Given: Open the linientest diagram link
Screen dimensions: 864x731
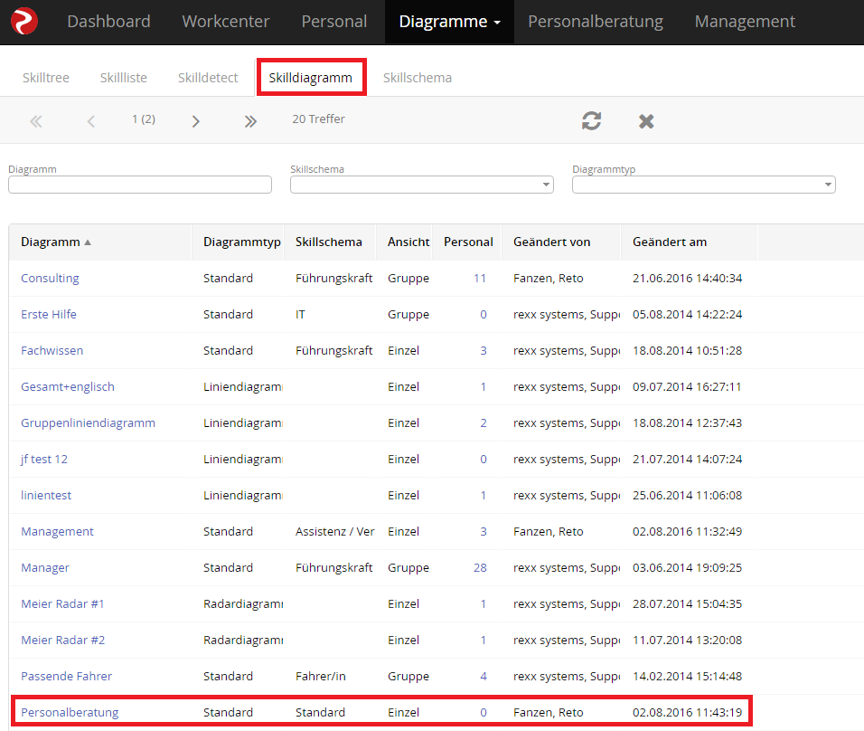Looking at the screenshot, I should click(46, 496).
